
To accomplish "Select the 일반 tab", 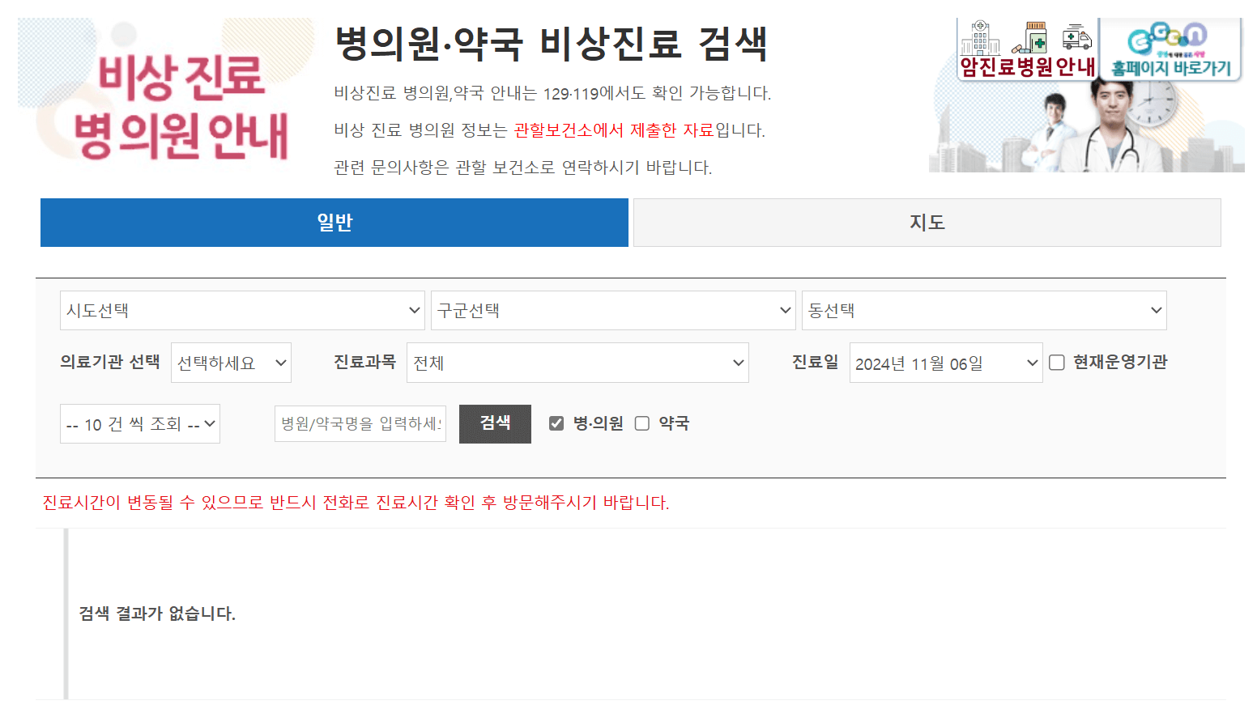I will [334, 222].
